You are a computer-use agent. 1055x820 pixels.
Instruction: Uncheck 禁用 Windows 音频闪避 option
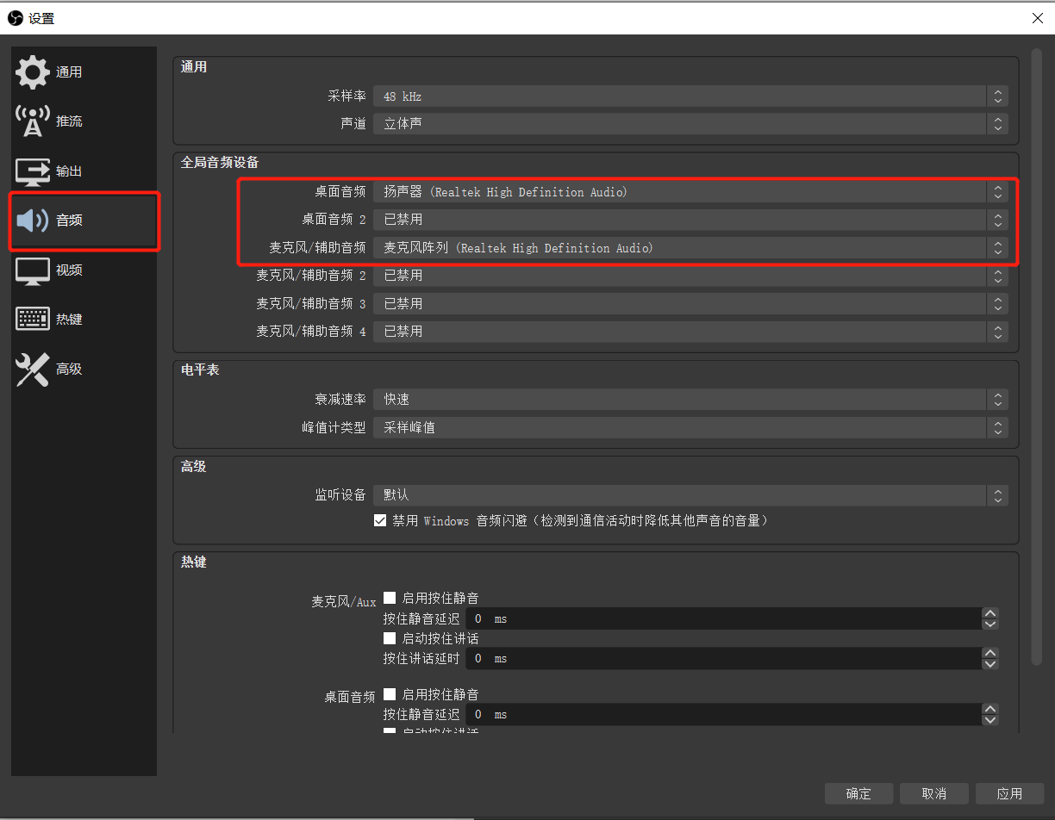(380, 520)
